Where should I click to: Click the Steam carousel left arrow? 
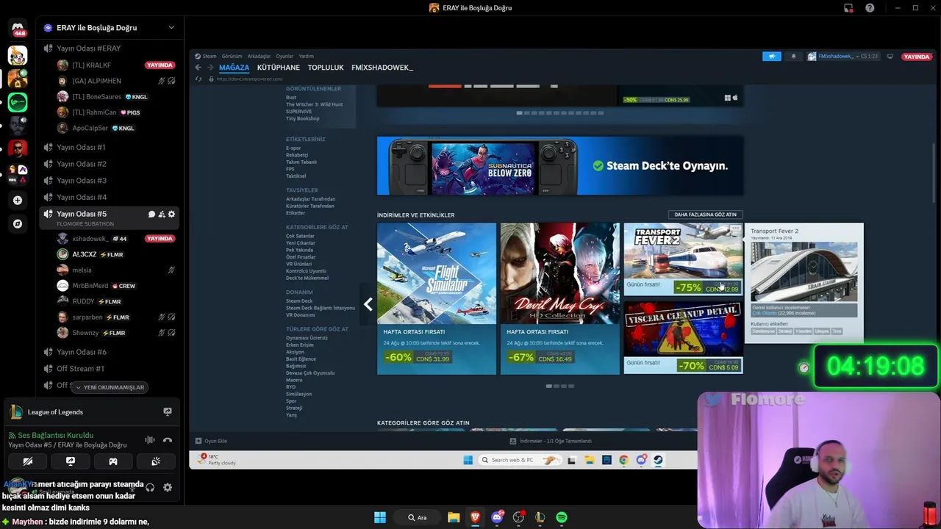point(368,304)
